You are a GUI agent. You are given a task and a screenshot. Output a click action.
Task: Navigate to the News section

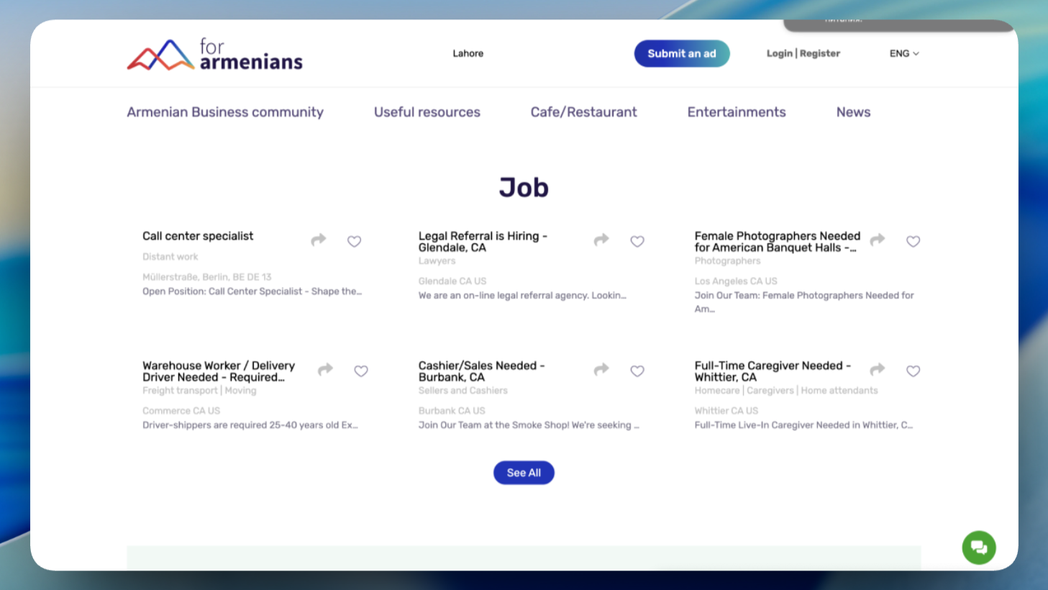[854, 112]
